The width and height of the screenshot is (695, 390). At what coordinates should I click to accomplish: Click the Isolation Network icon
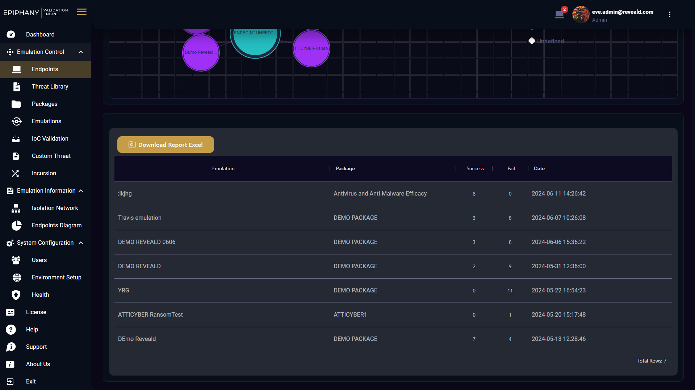[16, 208]
